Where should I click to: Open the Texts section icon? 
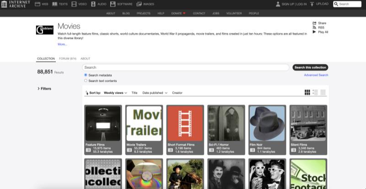click(x=54, y=4)
